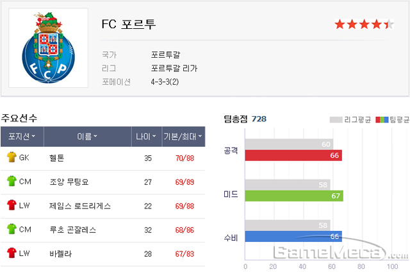The height and width of the screenshot is (272, 410).
Task: Click the red LW jersey icon for 바렐라
Action: tap(12, 253)
